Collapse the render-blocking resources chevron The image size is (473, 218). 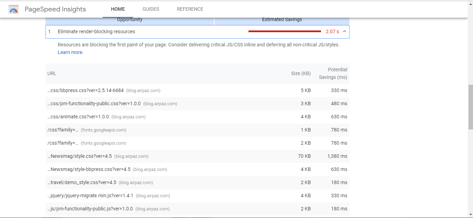pos(345,31)
